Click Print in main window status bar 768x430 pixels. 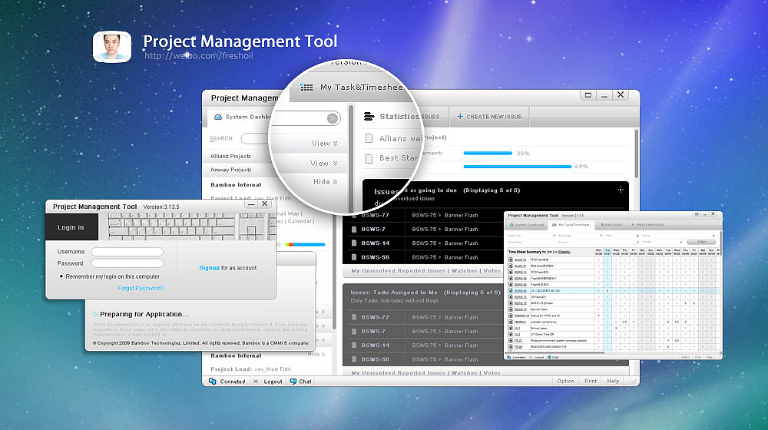(x=591, y=381)
